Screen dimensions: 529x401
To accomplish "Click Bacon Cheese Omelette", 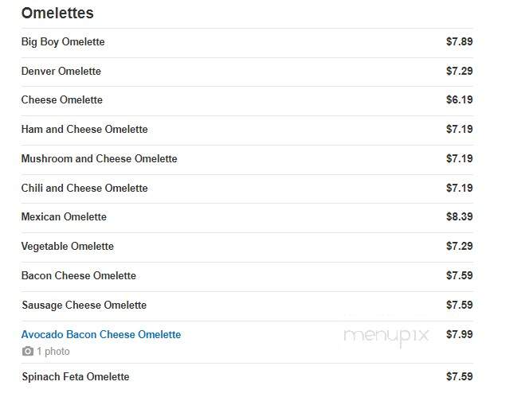I will click(x=79, y=275).
